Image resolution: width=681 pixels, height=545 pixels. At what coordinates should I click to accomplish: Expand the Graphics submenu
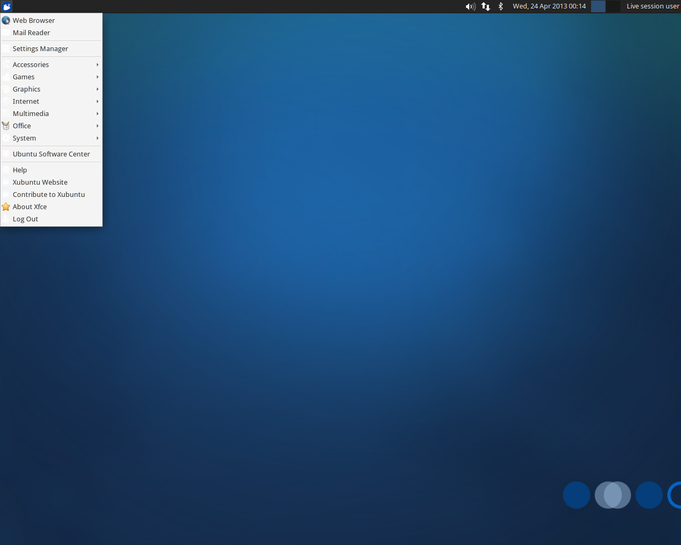(x=51, y=89)
